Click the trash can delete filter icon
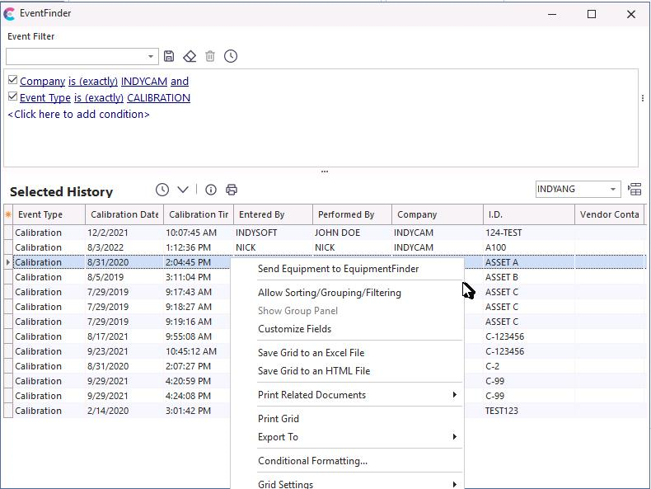The width and height of the screenshot is (651, 489). (x=210, y=56)
